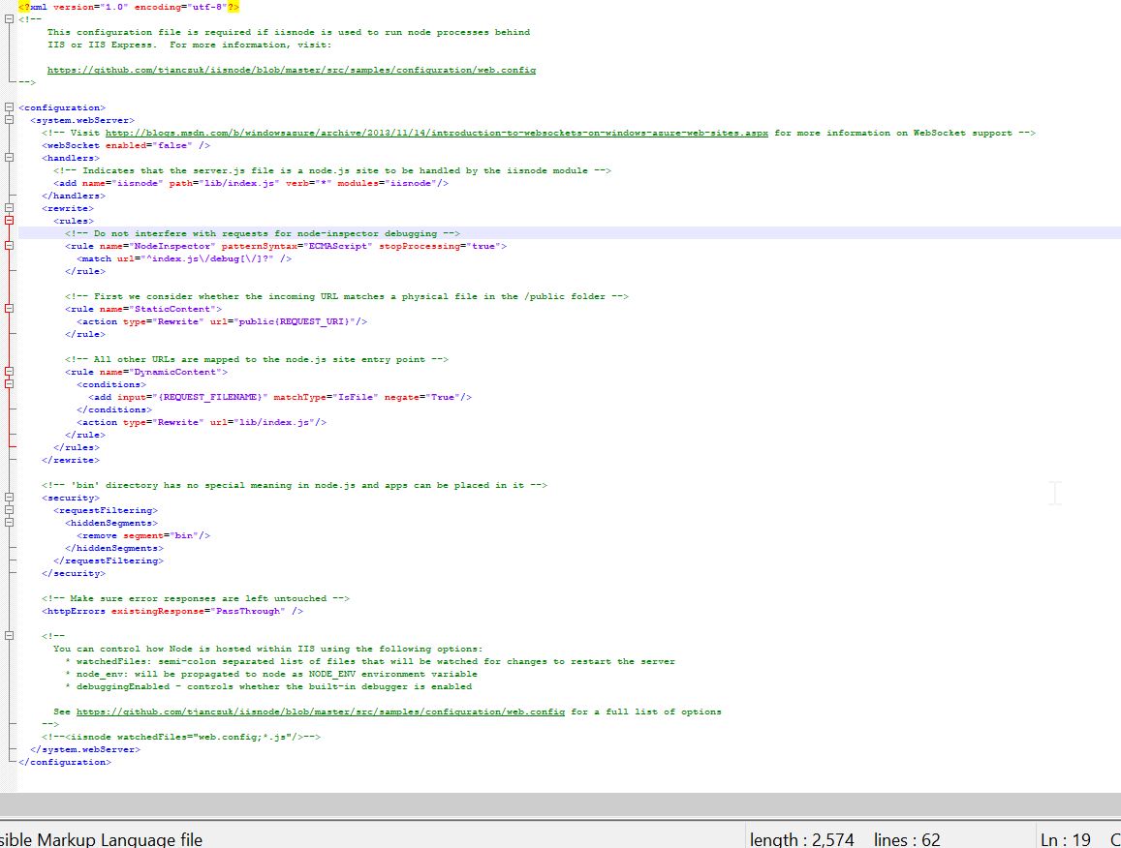Click the Rewrite url="lib/index.js" action line
1121x848 pixels.
202,422
